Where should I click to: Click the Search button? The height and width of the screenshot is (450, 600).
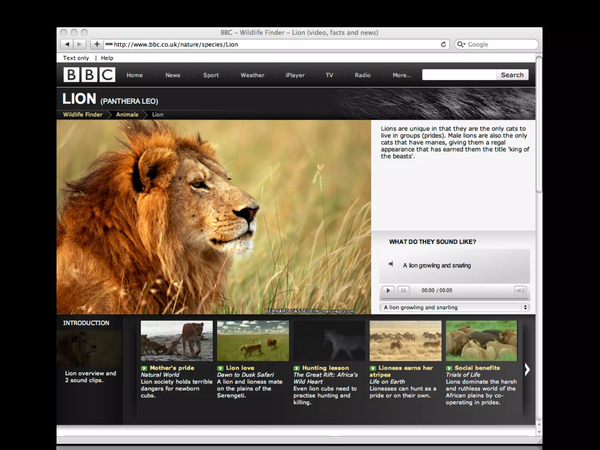click(x=512, y=75)
